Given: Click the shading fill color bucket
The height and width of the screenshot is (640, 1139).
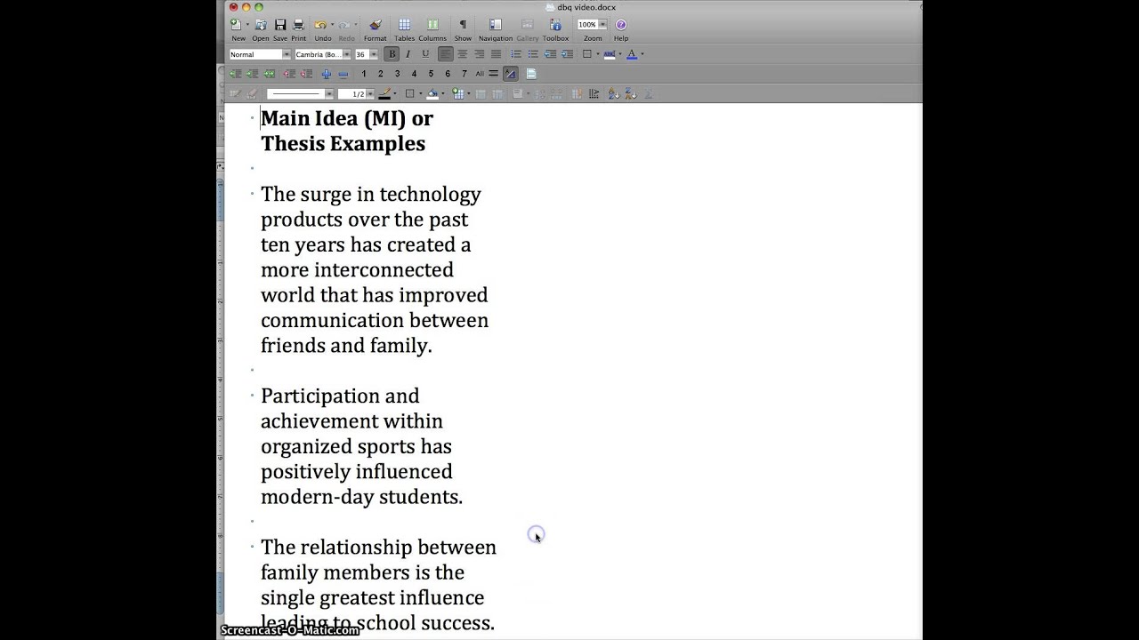Looking at the screenshot, I should (x=432, y=93).
